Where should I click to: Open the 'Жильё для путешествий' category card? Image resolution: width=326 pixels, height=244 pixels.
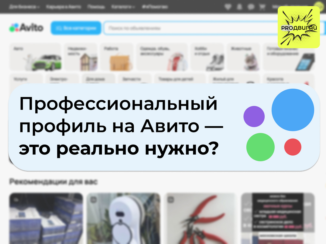(x=235, y=79)
